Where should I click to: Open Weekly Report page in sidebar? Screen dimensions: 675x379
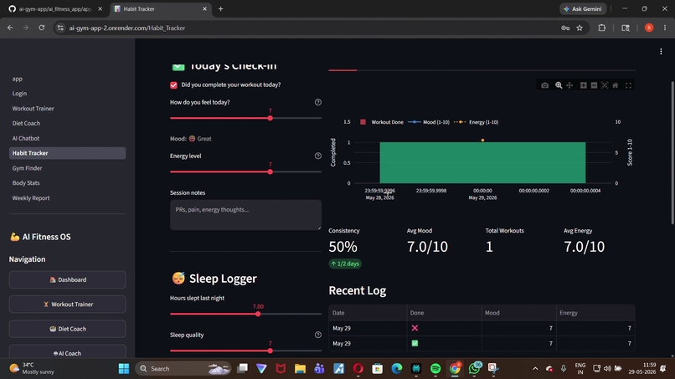[x=30, y=198]
